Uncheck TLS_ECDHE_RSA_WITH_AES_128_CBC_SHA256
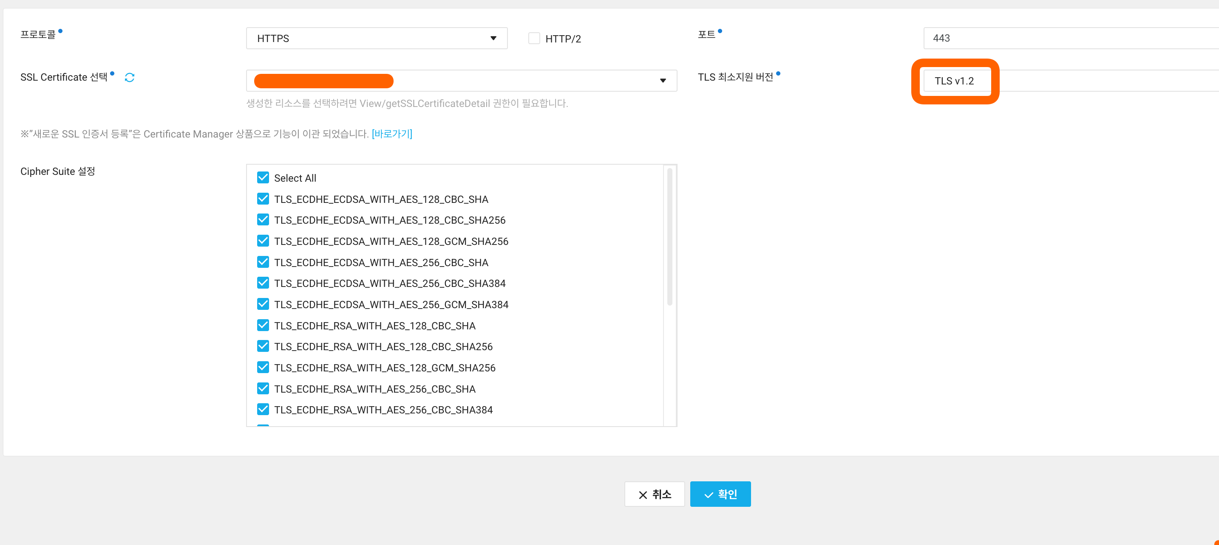The width and height of the screenshot is (1219, 545). (x=263, y=346)
